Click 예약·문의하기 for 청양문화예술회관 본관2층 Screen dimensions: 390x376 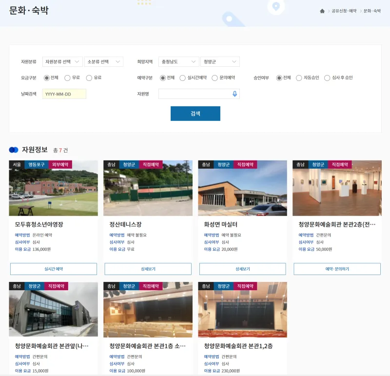point(337,269)
